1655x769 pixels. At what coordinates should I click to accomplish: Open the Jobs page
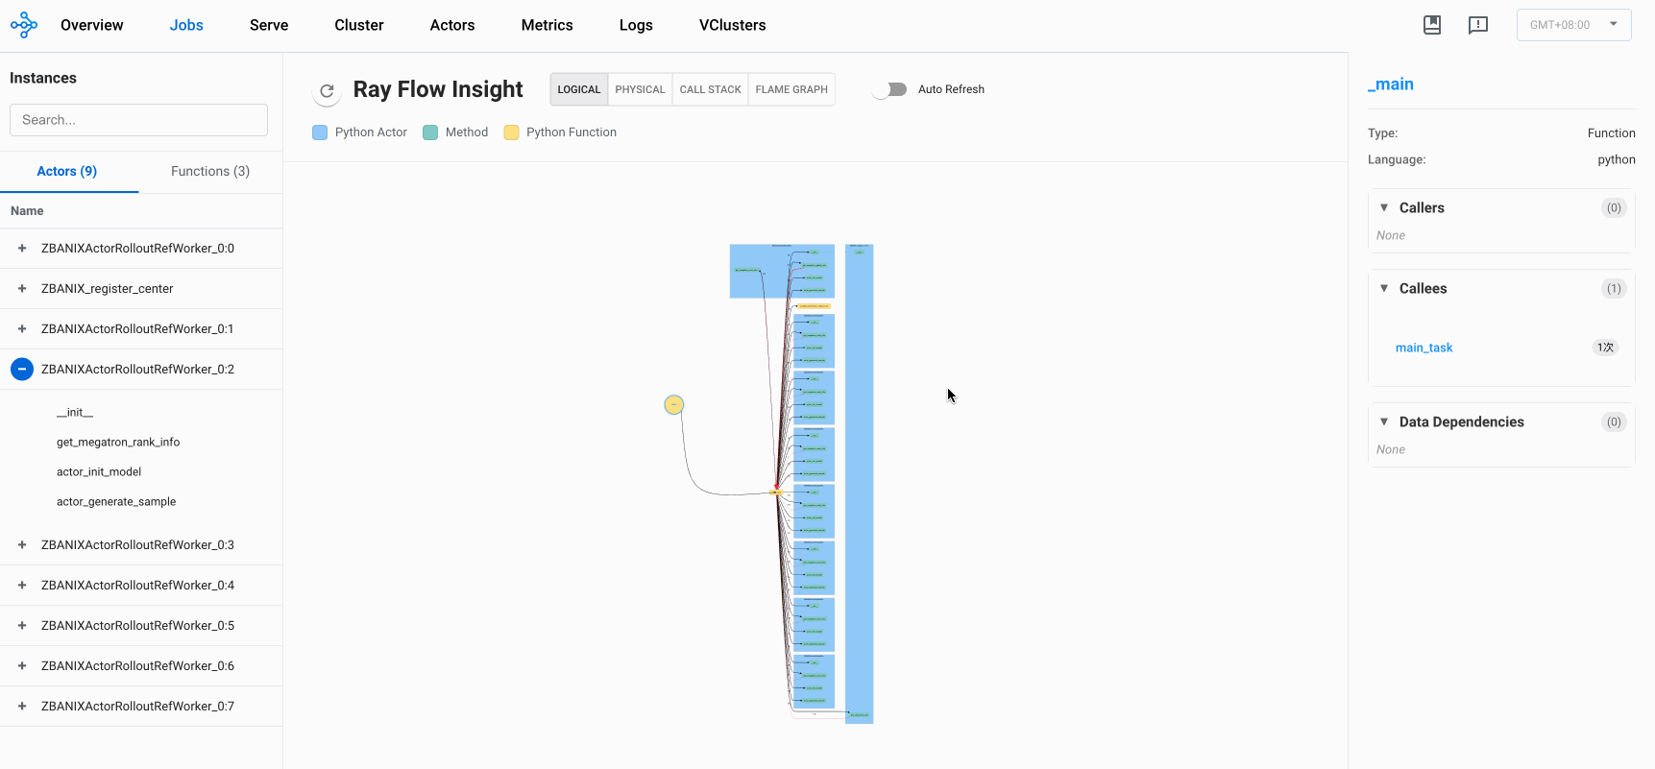186,25
